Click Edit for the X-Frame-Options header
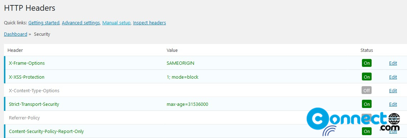The height and width of the screenshot is (138, 407). click(393, 63)
